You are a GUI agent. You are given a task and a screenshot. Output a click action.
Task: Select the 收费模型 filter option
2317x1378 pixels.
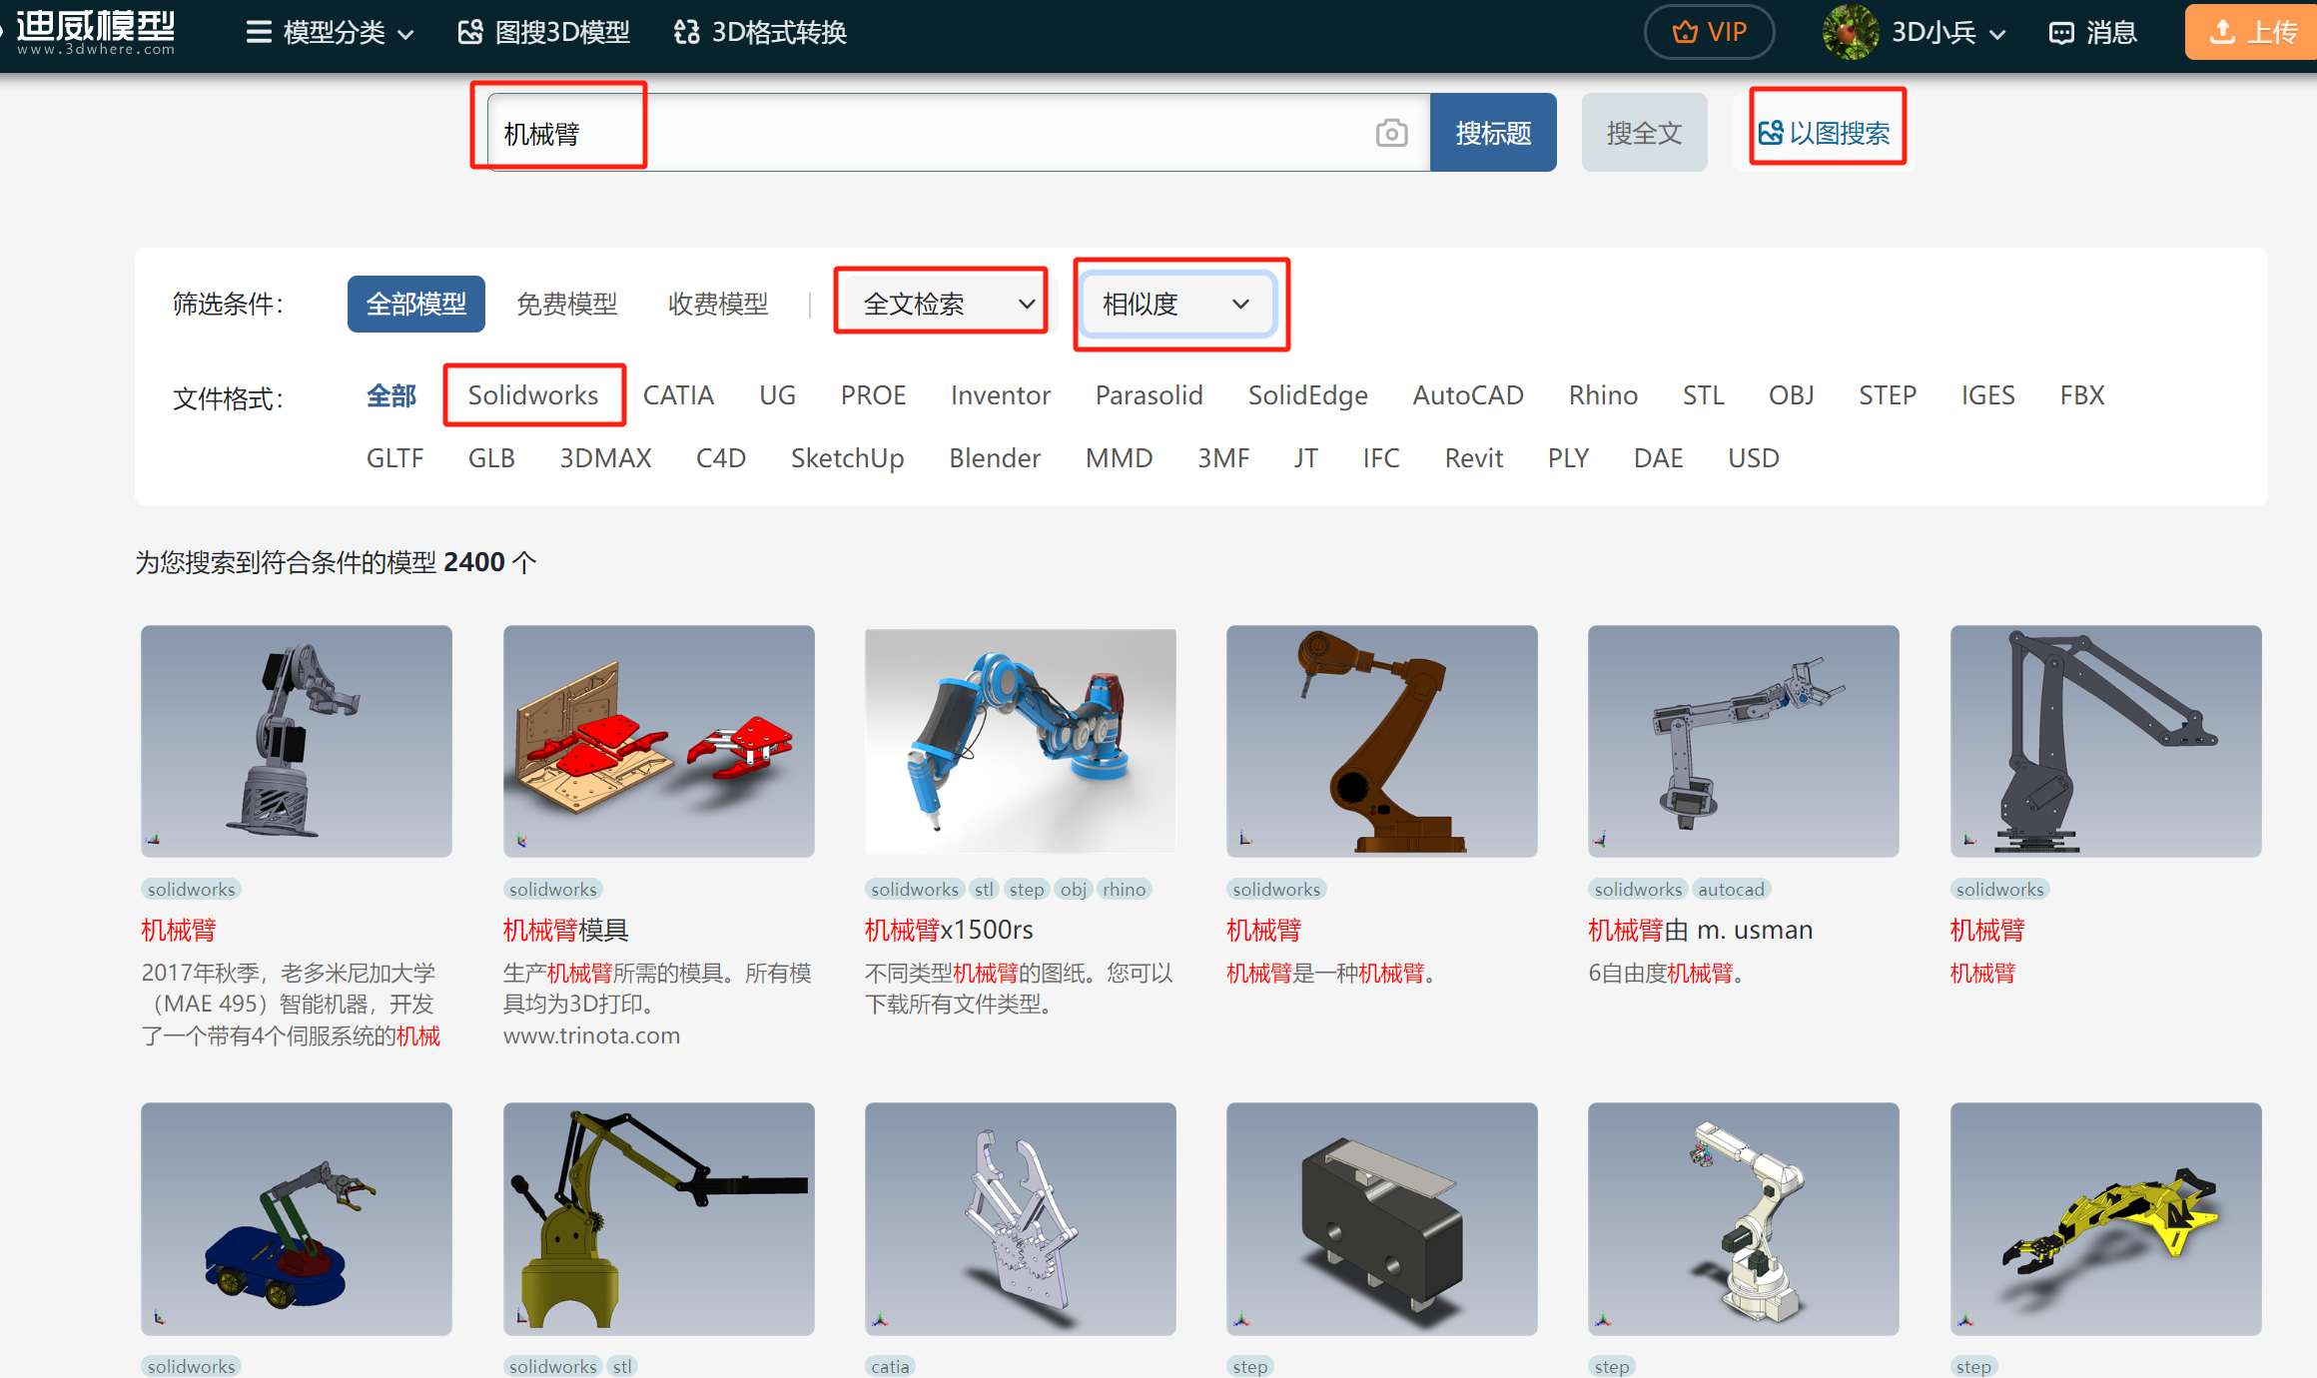pyautogui.click(x=717, y=304)
